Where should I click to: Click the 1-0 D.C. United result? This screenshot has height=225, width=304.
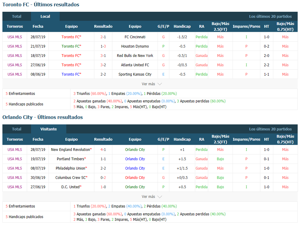[103, 187]
